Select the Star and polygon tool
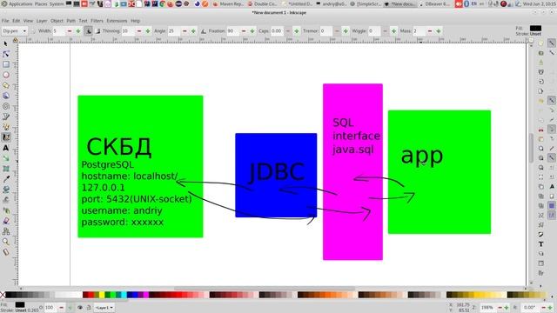Screen dimensions: 557x313 tap(6, 85)
